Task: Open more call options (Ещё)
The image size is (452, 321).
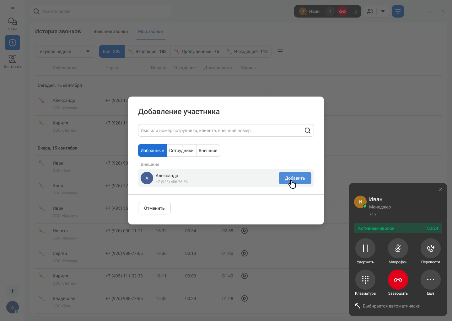Action: coord(431,280)
